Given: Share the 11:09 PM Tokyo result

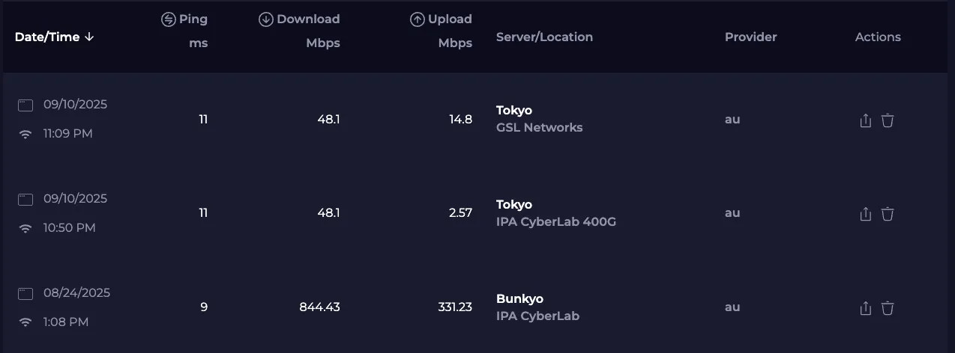Looking at the screenshot, I should pos(865,120).
